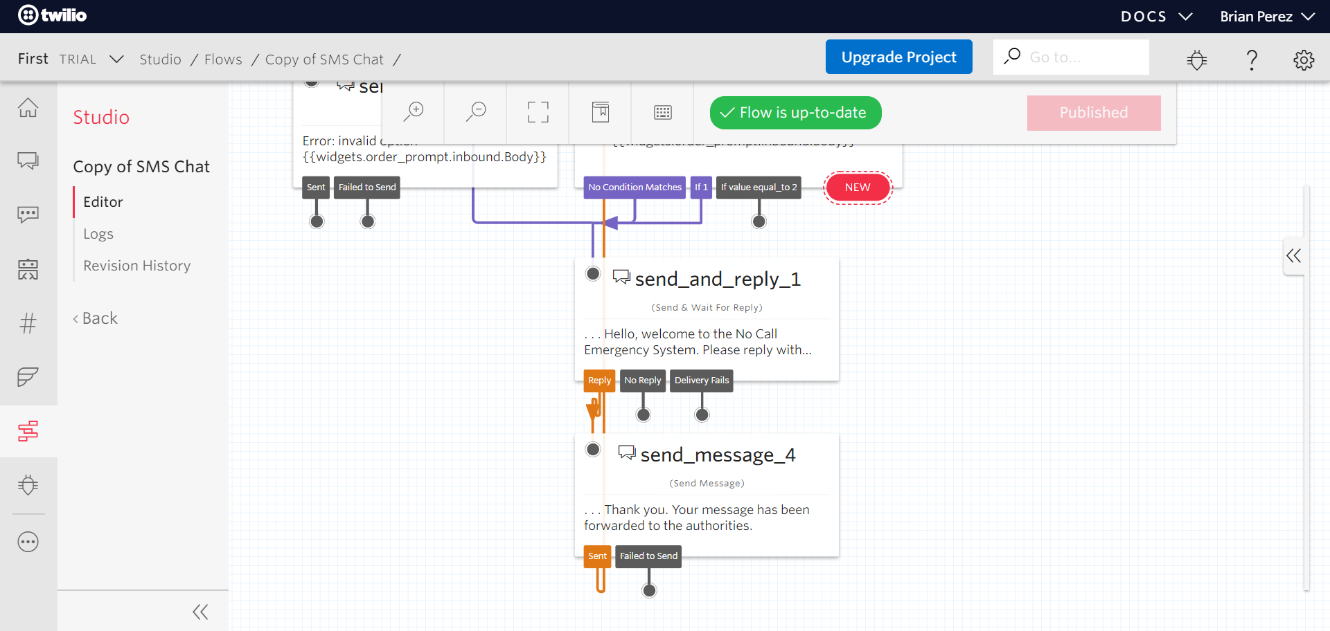
Task: Open Revision History menu item
Action: tap(136, 266)
